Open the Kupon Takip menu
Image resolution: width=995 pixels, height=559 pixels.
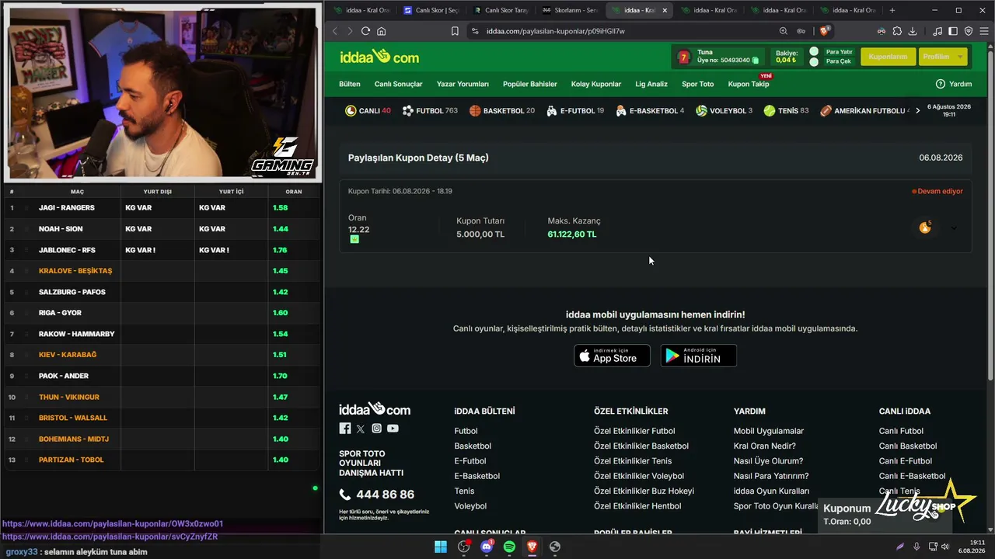(x=749, y=84)
